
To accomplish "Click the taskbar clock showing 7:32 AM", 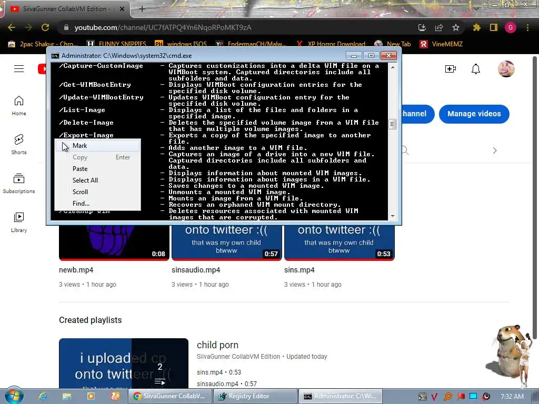I will coord(512,397).
